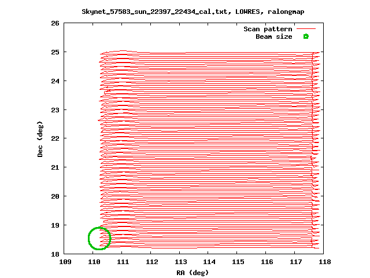Click the green beam size circle on the plot

coord(99,238)
